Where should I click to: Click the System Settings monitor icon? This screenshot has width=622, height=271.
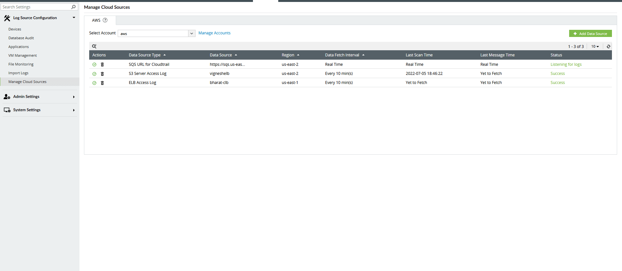7,110
